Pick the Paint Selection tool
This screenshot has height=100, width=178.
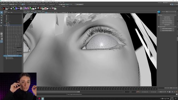(1, 17)
